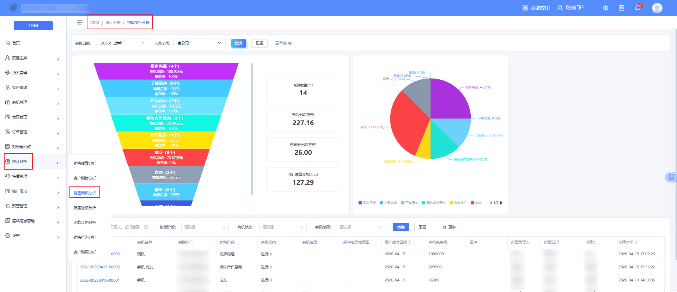Collapse the sidebar with the hamburger icon

pos(80,23)
